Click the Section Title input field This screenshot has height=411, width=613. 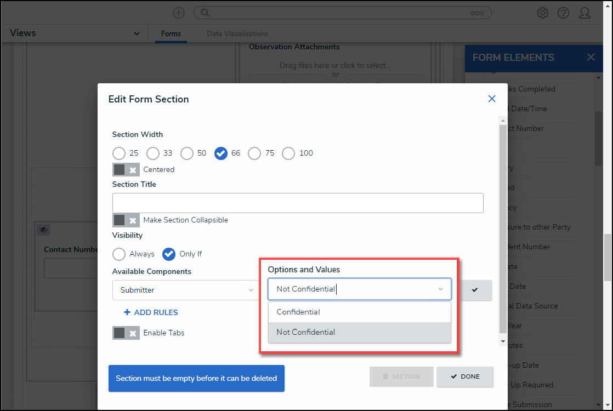298,203
